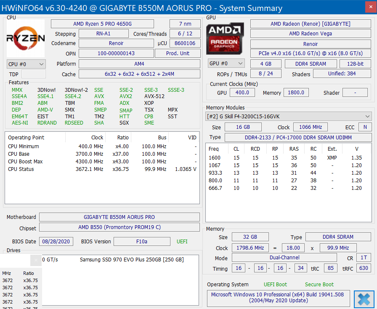Click the Microsoft Windows 10 Professional OS field
This screenshot has width=377, height=309.
pos(278,298)
